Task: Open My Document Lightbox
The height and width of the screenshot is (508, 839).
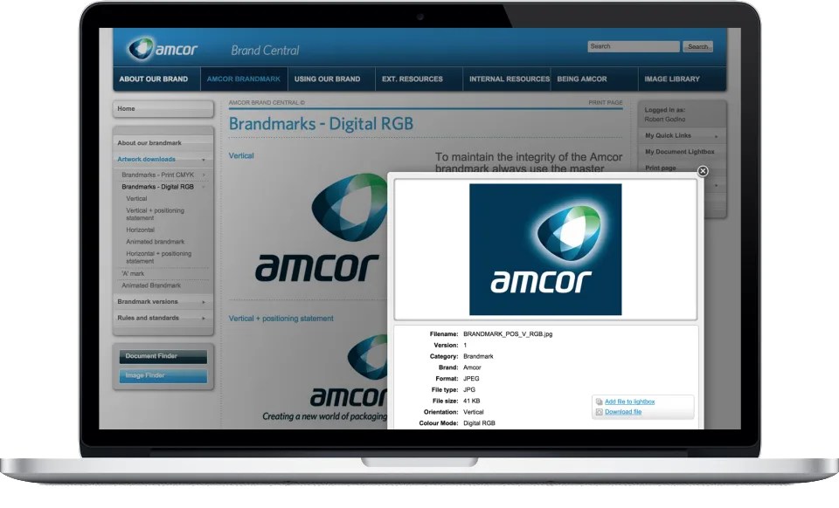Action: click(680, 152)
